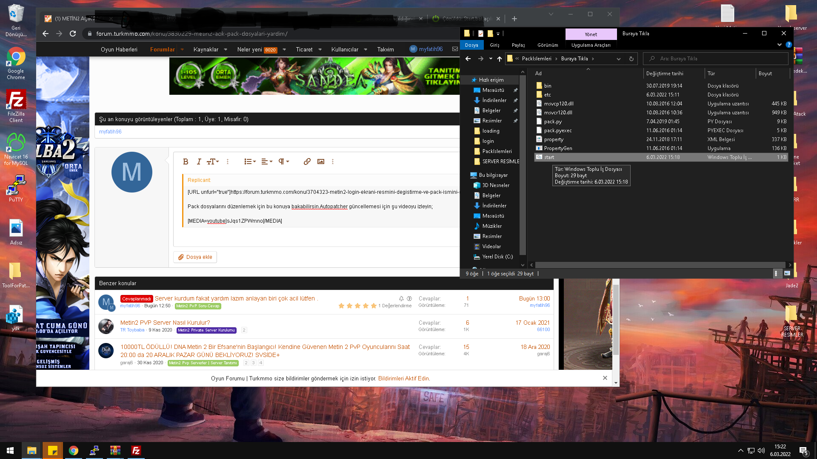This screenshot has height=459, width=817.
Task: Open the list options dropdown in editor
Action: [x=250, y=161]
